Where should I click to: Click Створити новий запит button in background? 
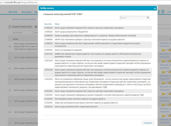coord(21,27)
